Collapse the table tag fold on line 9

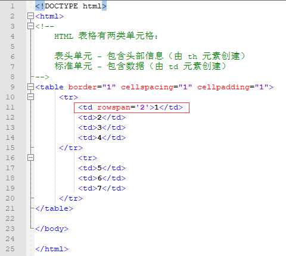pyautogui.click(x=30, y=87)
